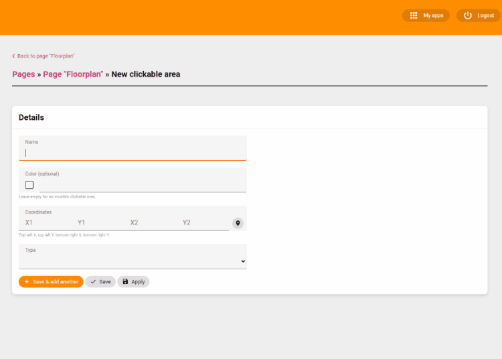Click into the X2 coordinate field
Viewport: 502px width, 359px height.
point(150,223)
